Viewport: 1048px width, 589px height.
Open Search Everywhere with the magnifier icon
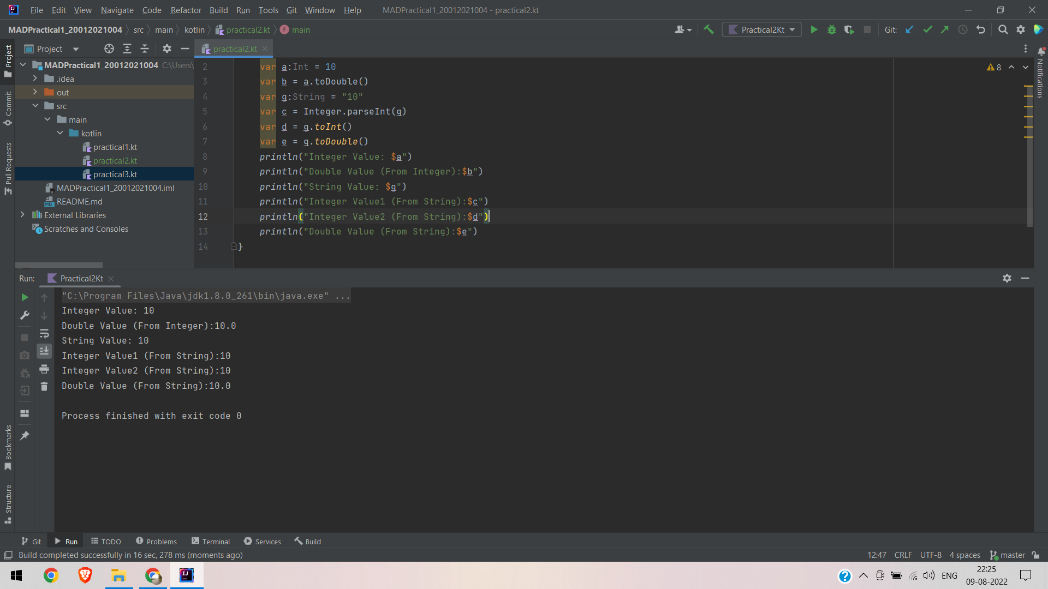click(1003, 29)
